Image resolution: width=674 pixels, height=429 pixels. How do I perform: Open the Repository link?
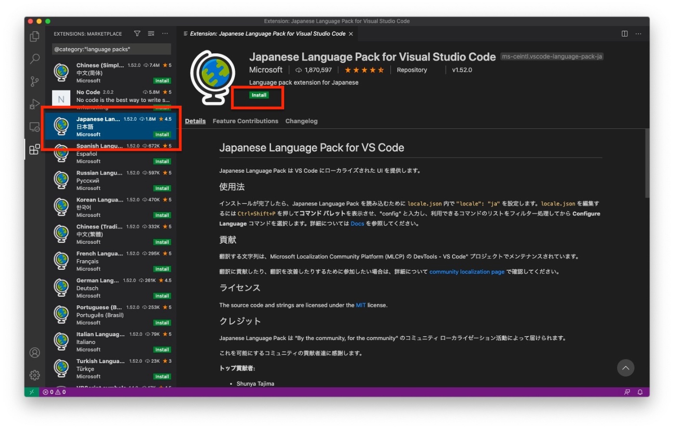pyautogui.click(x=412, y=70)
